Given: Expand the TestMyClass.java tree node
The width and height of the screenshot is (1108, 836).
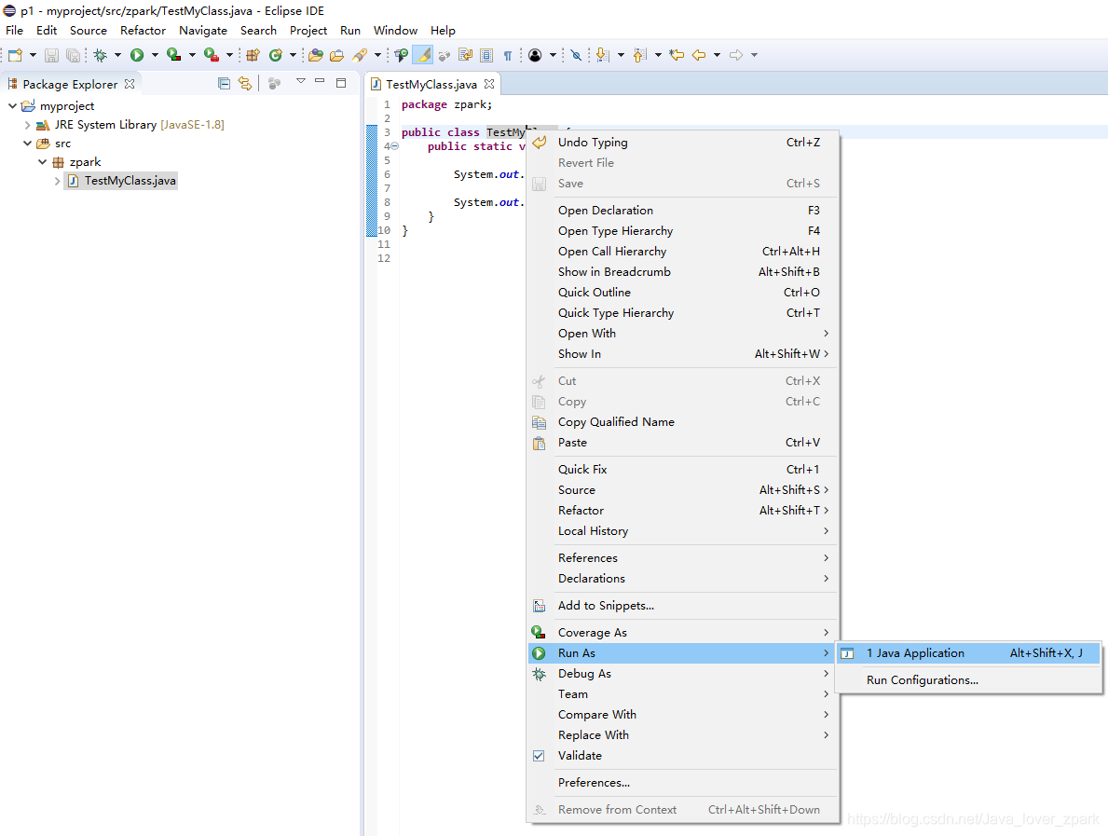Looking at the screenshot, I should 57,181.
